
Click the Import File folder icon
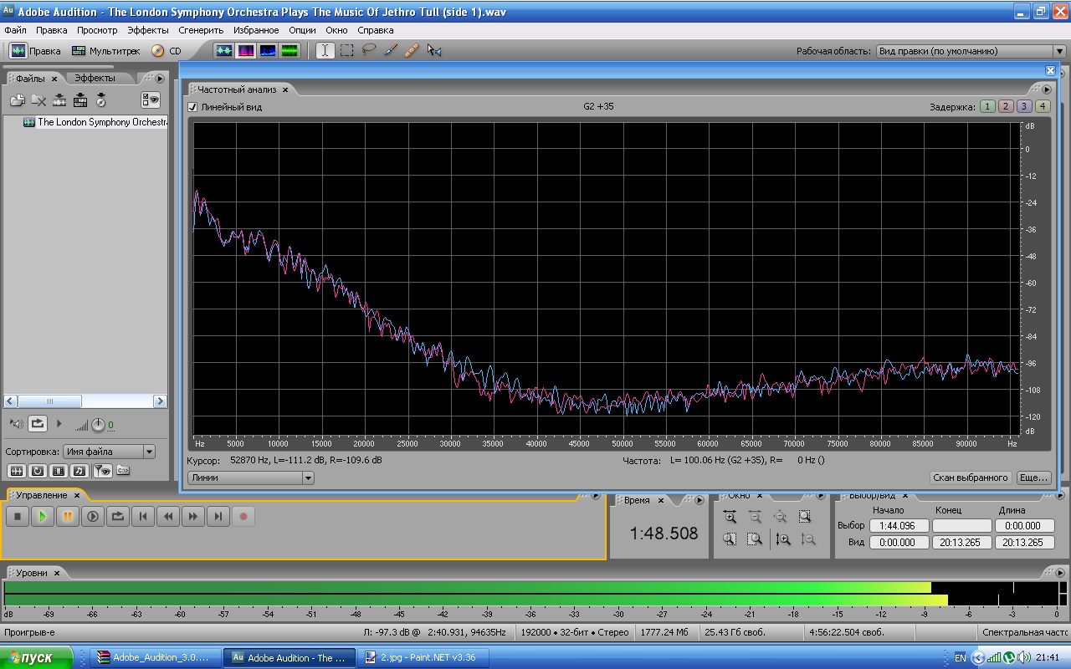click(18, 100)
